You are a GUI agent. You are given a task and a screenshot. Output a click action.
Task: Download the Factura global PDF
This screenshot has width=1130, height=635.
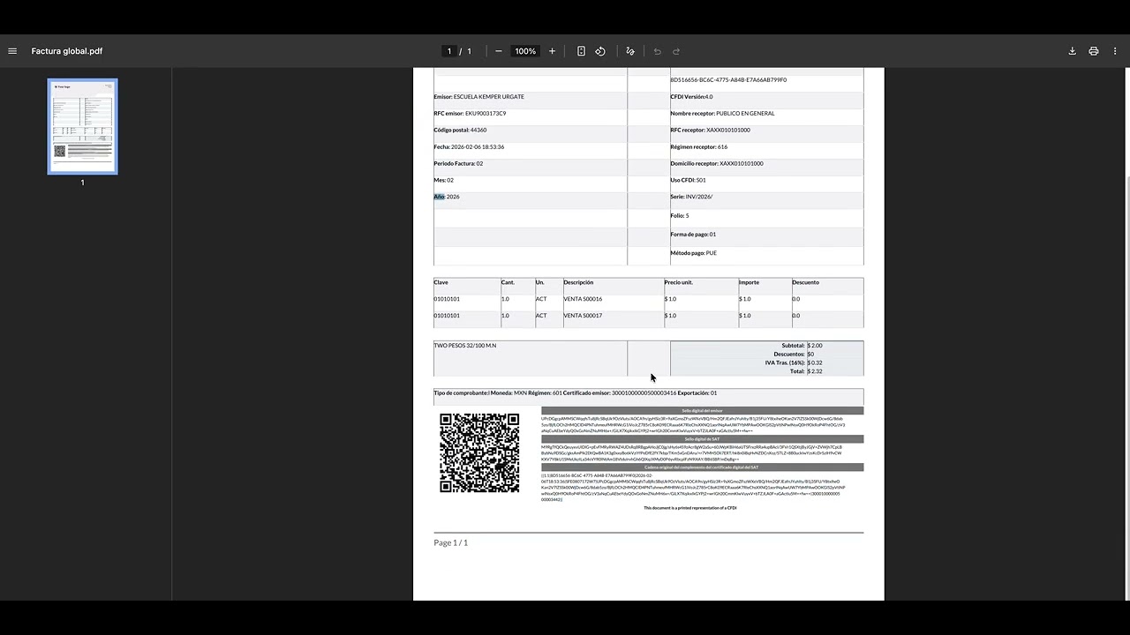1073,51
